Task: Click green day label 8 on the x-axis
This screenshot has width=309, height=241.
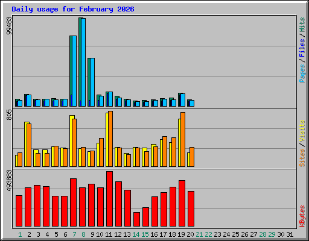Action: [83, 234]
